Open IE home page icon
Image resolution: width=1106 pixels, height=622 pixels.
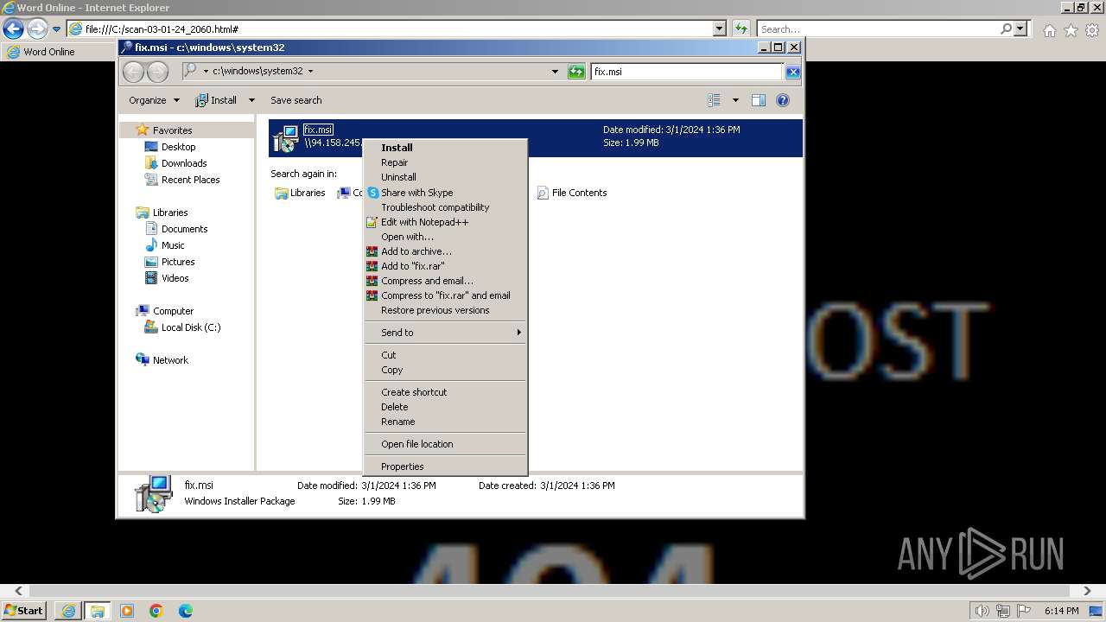click(x=1049, y=30)
